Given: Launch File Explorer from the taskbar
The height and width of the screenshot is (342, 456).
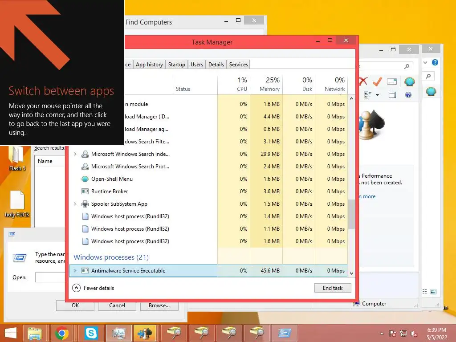Looking at the screenshot, I should click(35, 333).
